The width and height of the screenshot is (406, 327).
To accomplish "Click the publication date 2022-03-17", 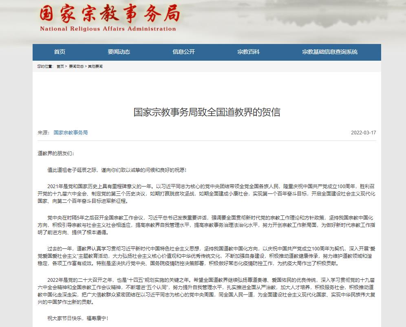I will tap(363, 133).
